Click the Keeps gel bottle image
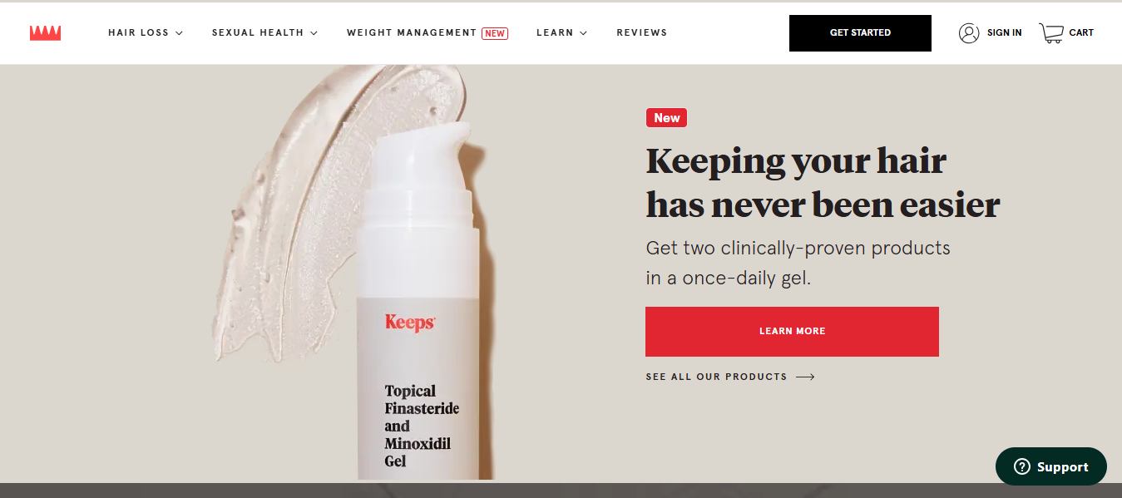The height and width of the screenshot is (498, 1122). (x=418, y=299)
